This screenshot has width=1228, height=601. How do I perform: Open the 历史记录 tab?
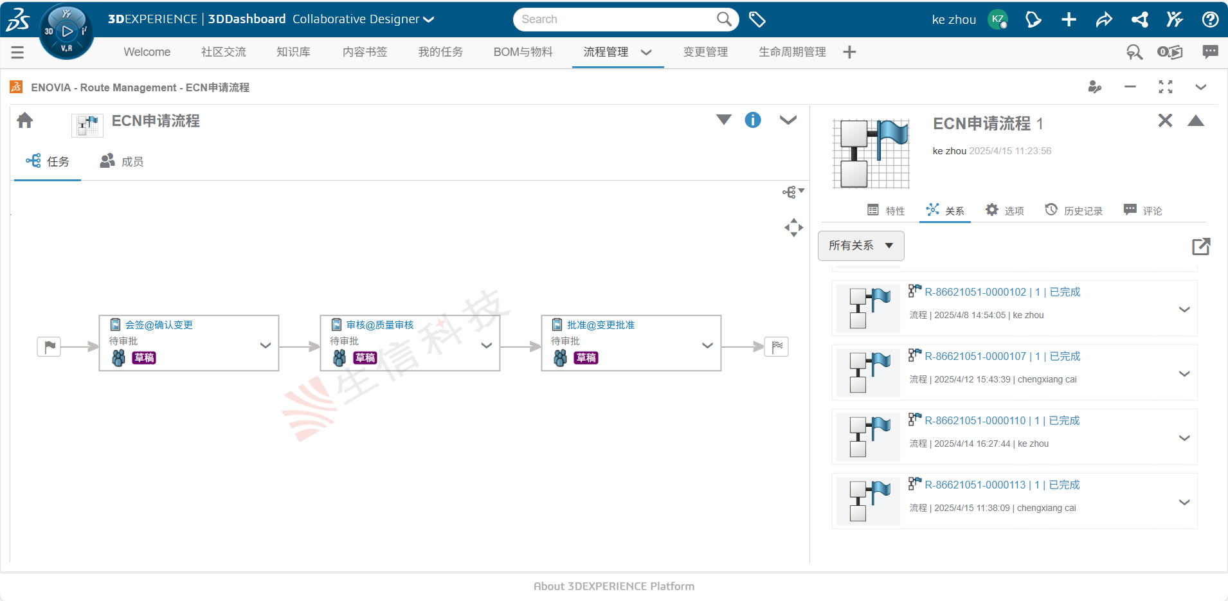[1074, 210]
